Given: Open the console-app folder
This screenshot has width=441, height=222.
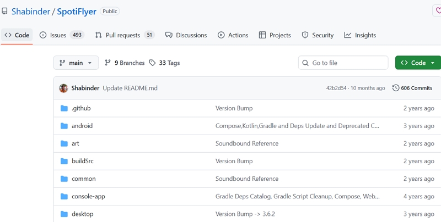Looking at the screenshot, I should 88,197.
